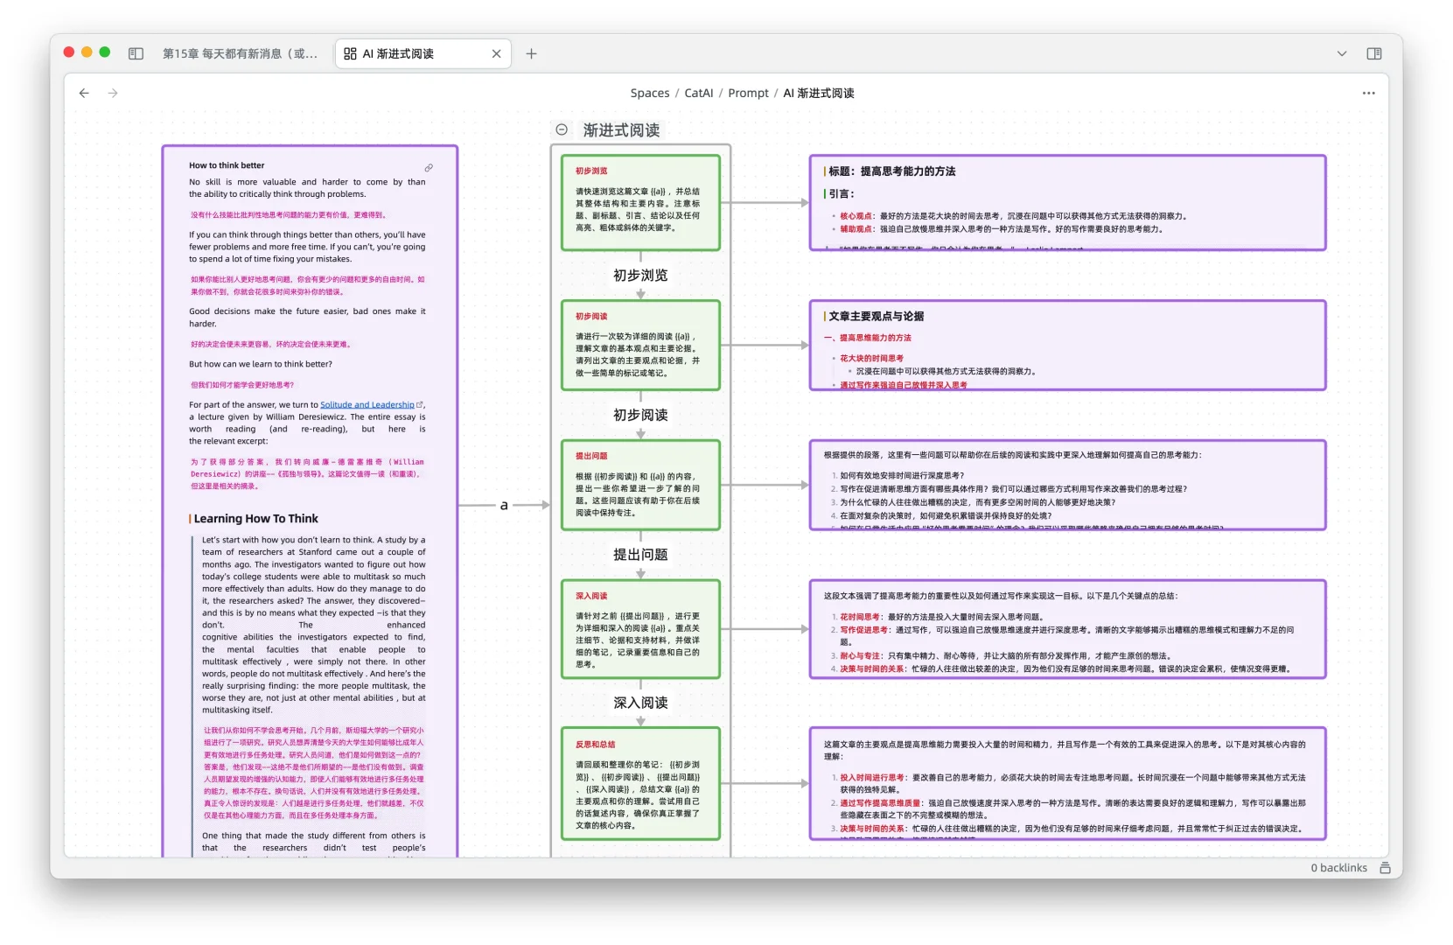
Task: Switch to the 第15章 每天都有新消息 tab
Action: [240, 53]
